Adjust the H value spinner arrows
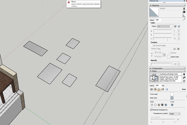The image size is (187, 125). [179, 31]
